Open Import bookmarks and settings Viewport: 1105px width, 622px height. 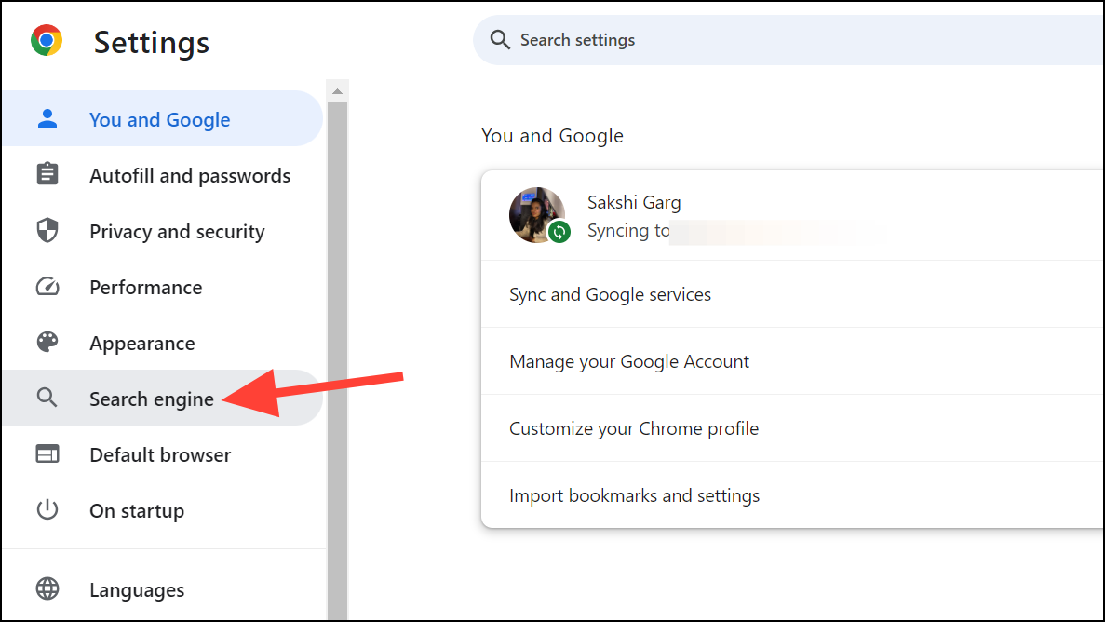pos(793,495)
